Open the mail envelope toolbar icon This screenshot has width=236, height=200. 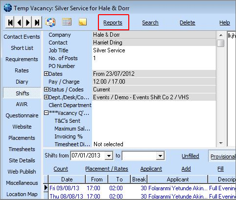pos(50,22)
